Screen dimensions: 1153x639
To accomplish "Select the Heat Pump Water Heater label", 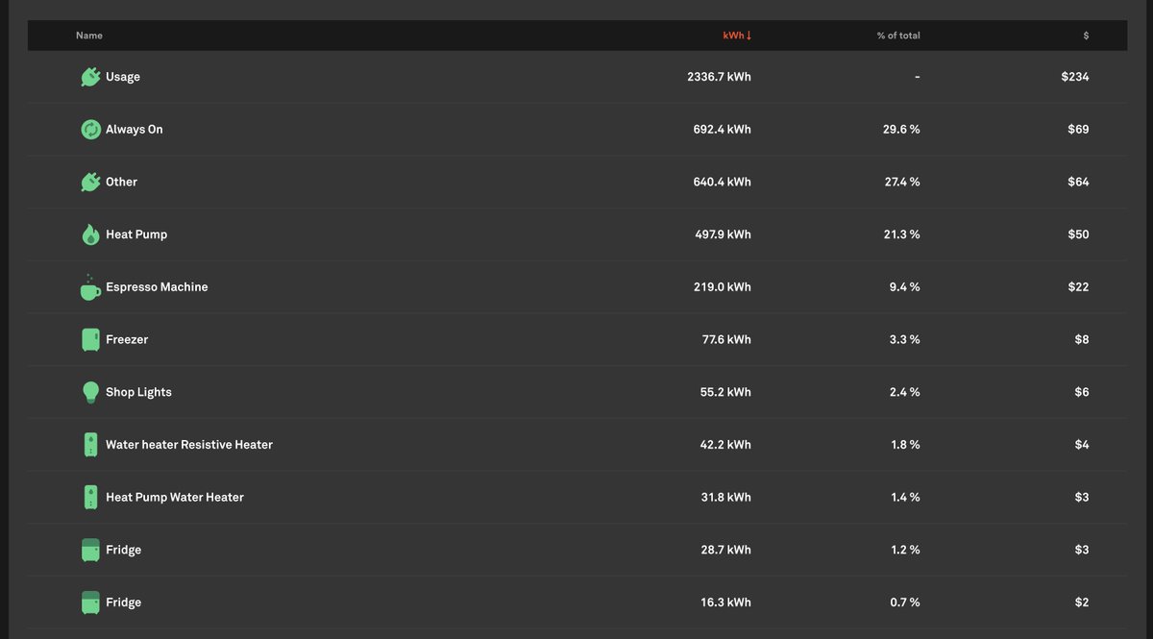I will coord(175,497).
